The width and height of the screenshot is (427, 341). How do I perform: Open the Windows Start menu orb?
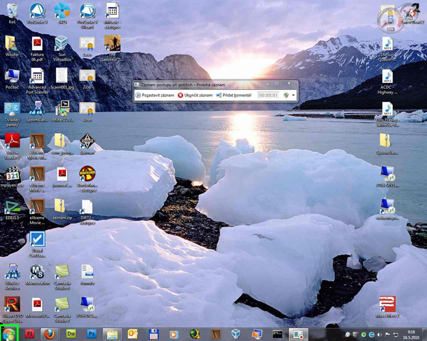[x=10, y=334]
